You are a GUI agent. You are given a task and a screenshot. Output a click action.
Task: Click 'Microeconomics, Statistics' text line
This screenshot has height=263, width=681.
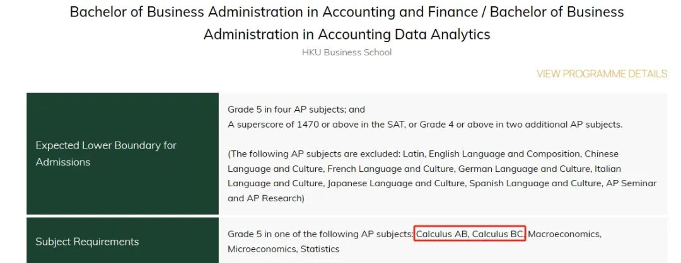[x=283, y=249]
